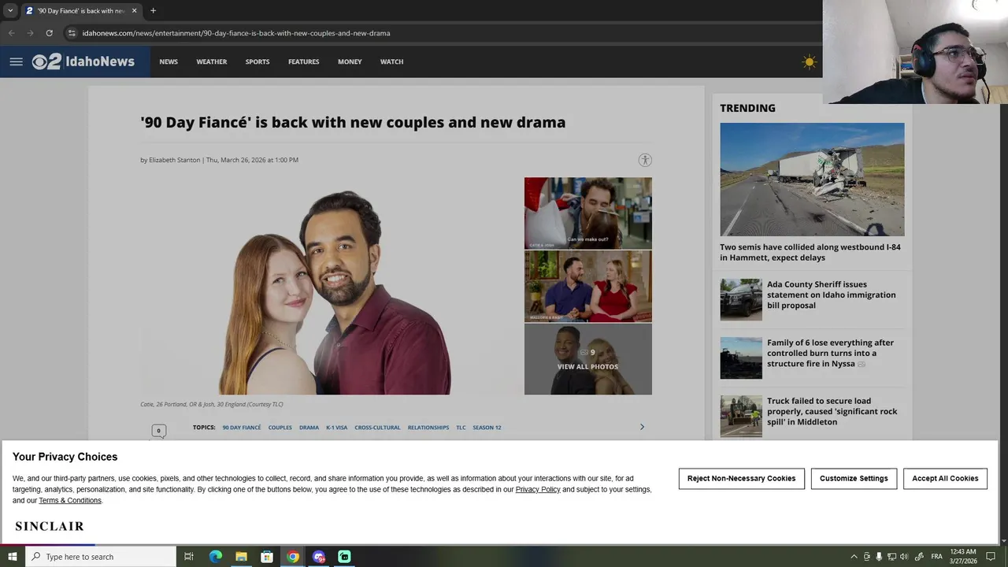Open the couple-on-couch gallery thumbnail
Screen dimensions: 1008x567
tap(588, 286)
